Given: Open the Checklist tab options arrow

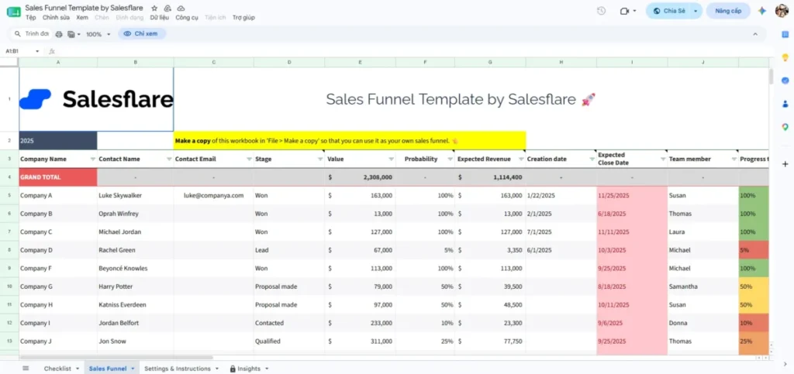Looking at the screenshot, I should click(78, 369).
